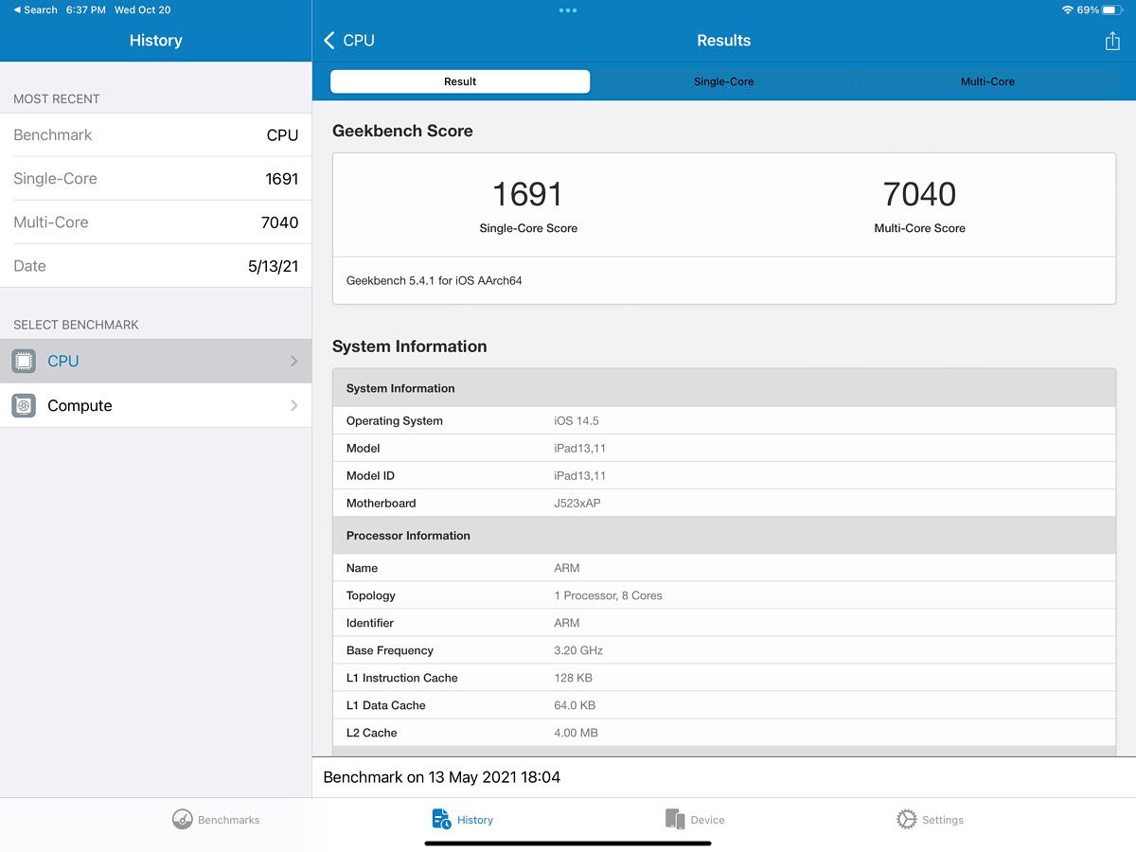Viewport: 1136px width, 852px height.
Task: Tap the battery indicator in status bar
Action: coord(1113,9)
